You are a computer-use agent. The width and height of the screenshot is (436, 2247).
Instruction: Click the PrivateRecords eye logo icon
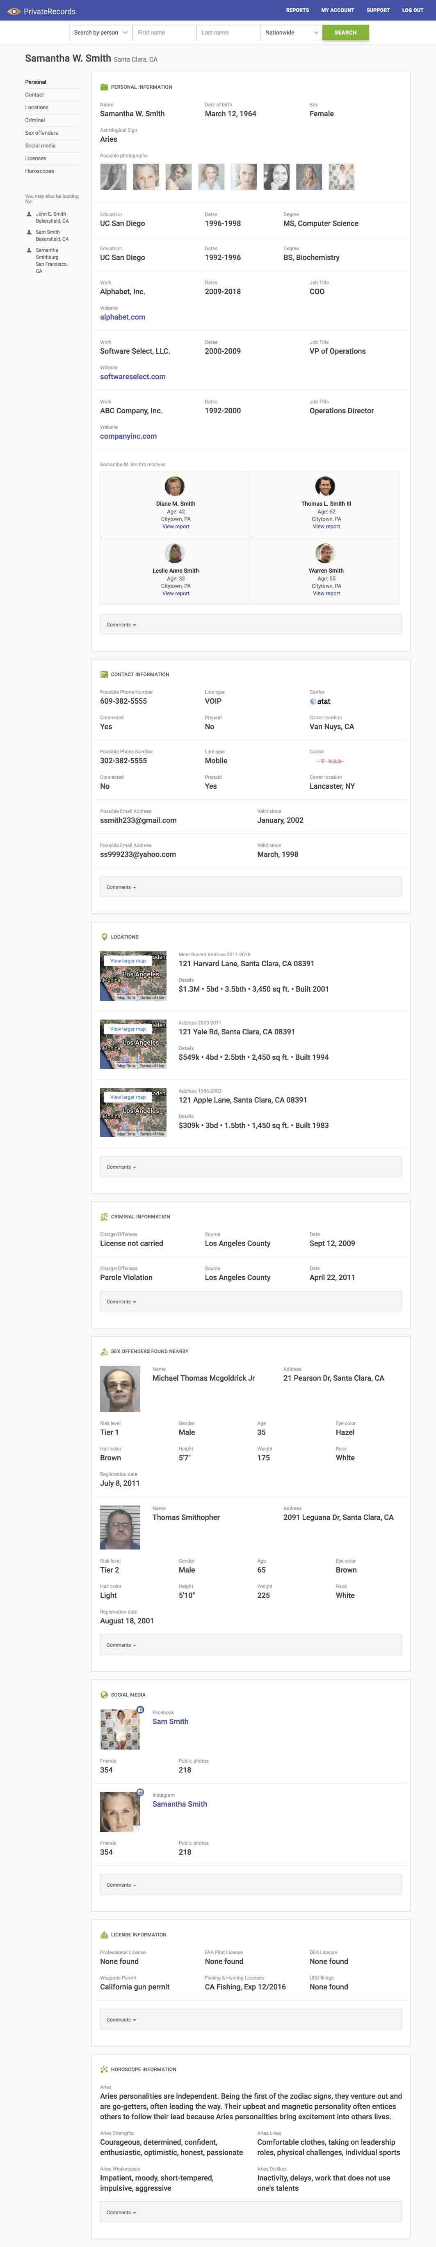coord(14,12)
